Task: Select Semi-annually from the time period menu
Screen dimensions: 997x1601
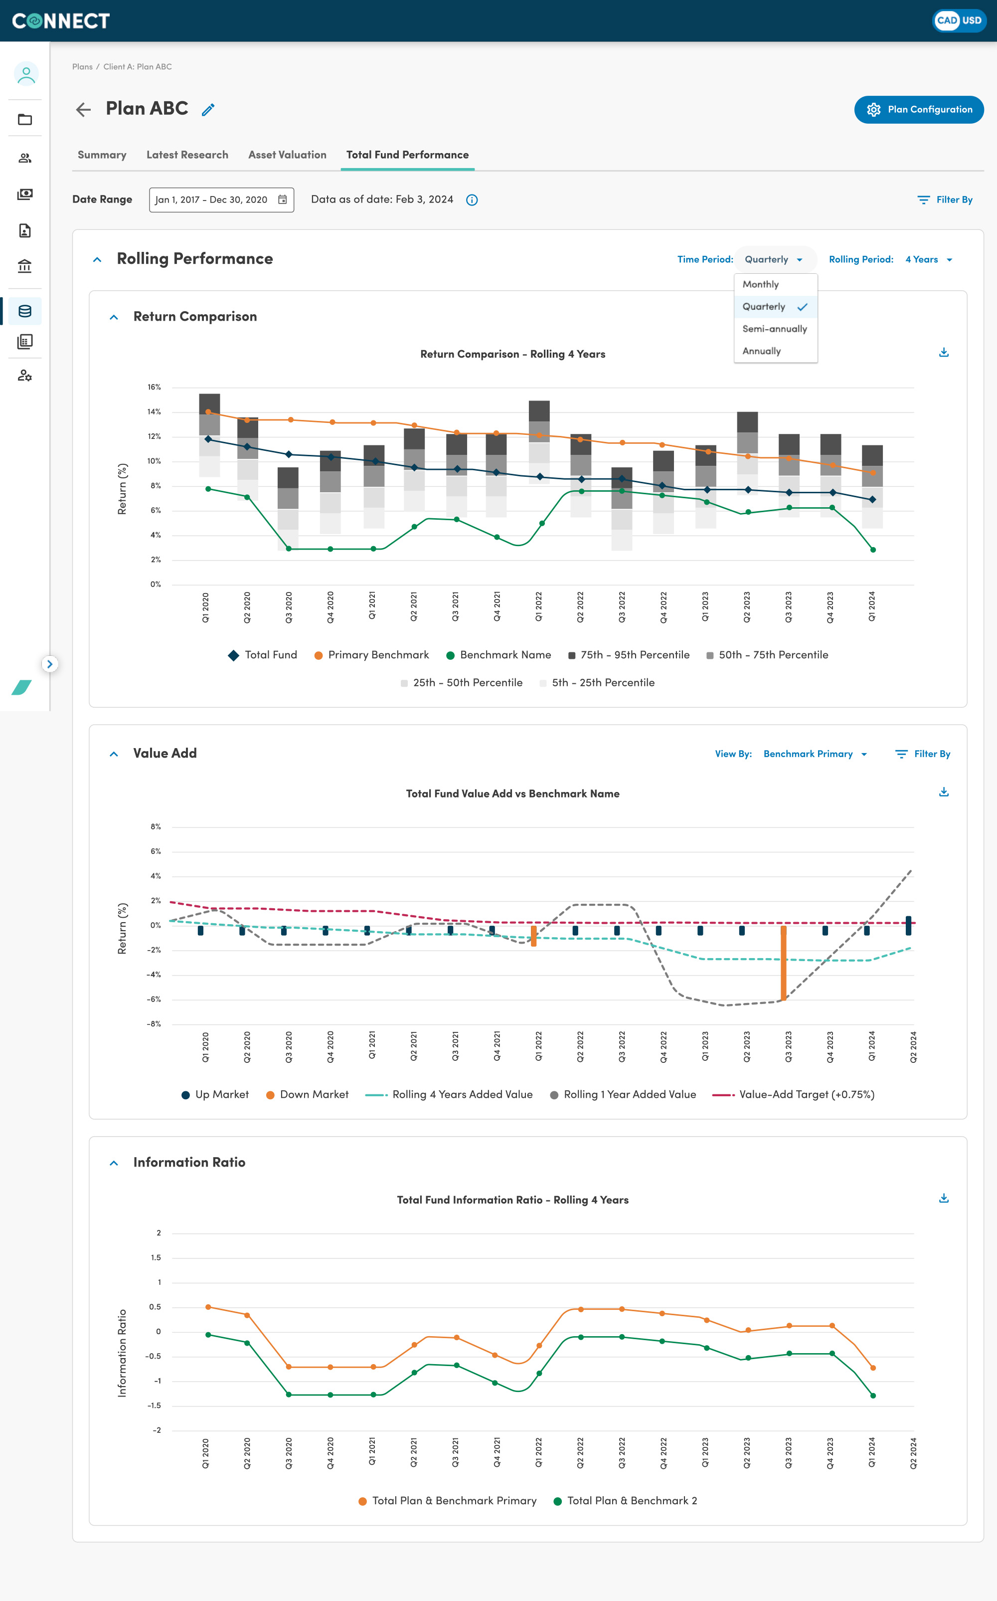Action: point(776,329)
